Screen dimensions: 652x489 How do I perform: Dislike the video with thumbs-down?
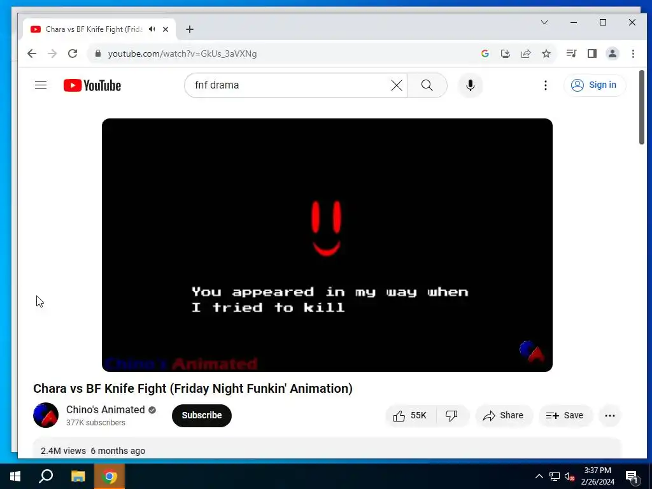click(x=452, y=415)
